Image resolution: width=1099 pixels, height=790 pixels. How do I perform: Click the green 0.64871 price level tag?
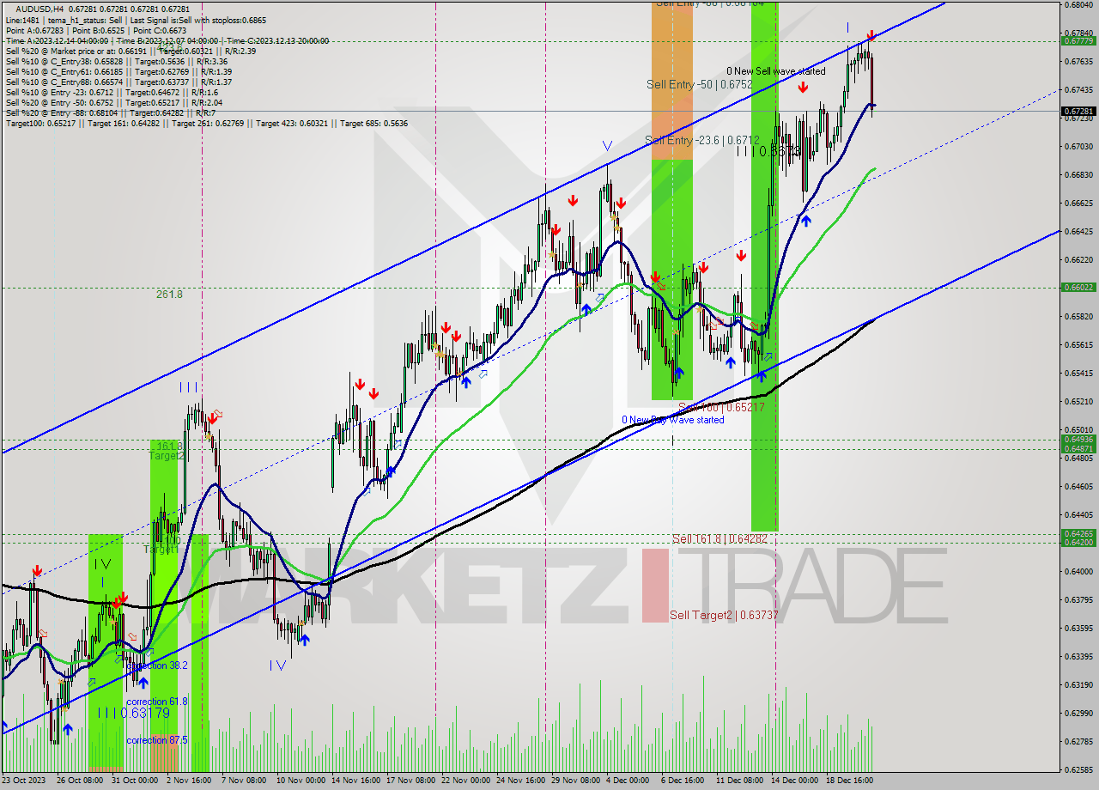[1078, 448]
